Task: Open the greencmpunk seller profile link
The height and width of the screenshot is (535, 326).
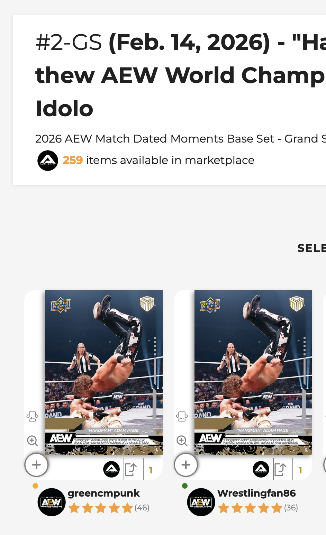Action: pos(103,493)
